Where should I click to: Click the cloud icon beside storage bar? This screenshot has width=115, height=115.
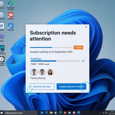pyautogui.click(x=83, y=60)
